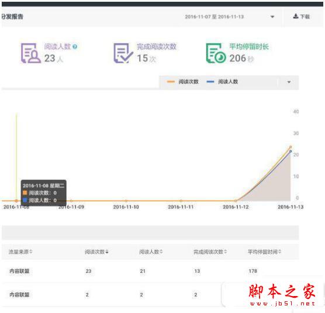Click the 206 秒 average stay value
Image resolution: width=325 pixels, height=313 pixels.
pyautogui.click(x=241, y=59)
